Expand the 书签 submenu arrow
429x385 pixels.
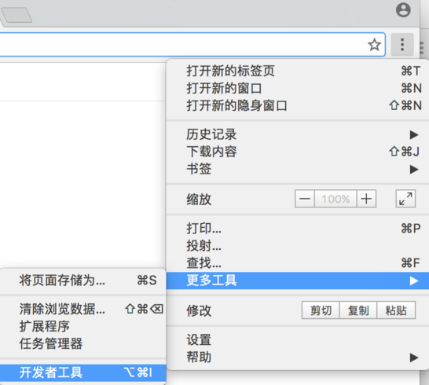(x=414, y=170)
